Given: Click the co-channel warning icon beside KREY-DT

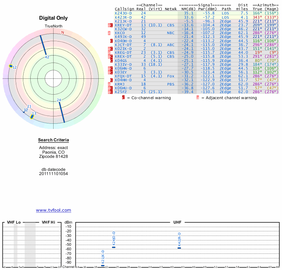Looking at the screenshot, I should point(111,25).
